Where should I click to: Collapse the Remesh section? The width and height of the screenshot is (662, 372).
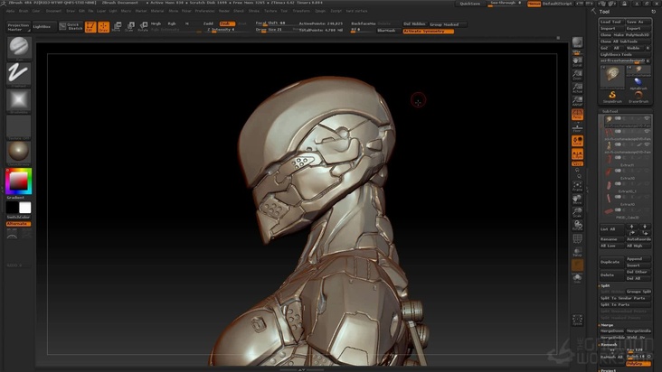(609, 344)
